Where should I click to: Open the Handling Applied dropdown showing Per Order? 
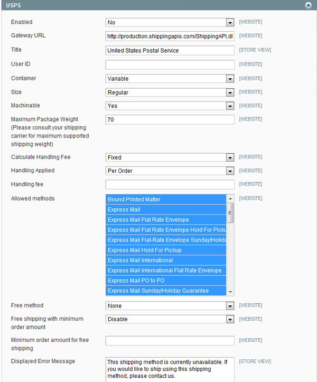(x=170, y=171)
